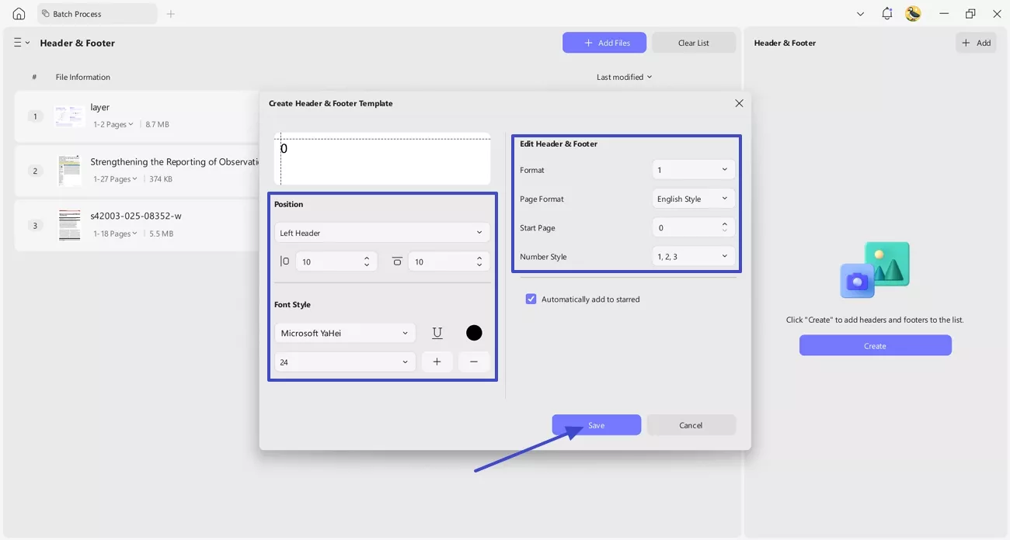Click the new tab plus icon
Image resolution: width=1010 pixels, height=540 pixels.
170,13
